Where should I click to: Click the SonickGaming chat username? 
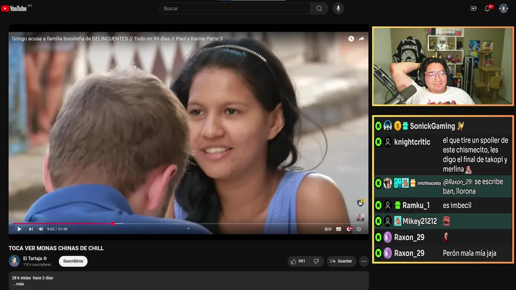tap(433, 126)
